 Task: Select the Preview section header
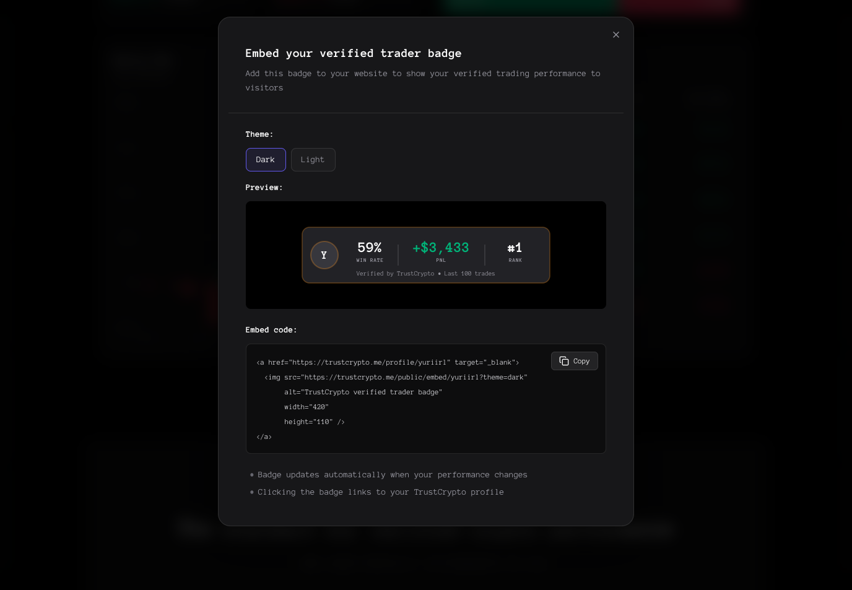tap(264, 188)
